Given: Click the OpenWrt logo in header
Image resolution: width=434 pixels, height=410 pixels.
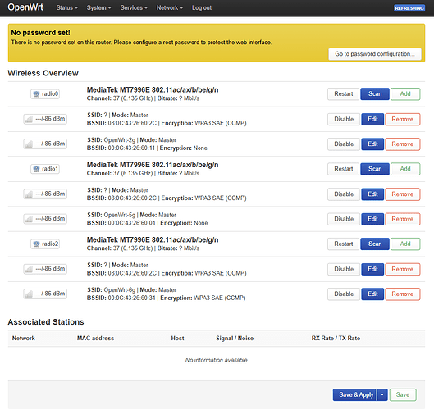Looking at the screenshot, I should (25, 7).
